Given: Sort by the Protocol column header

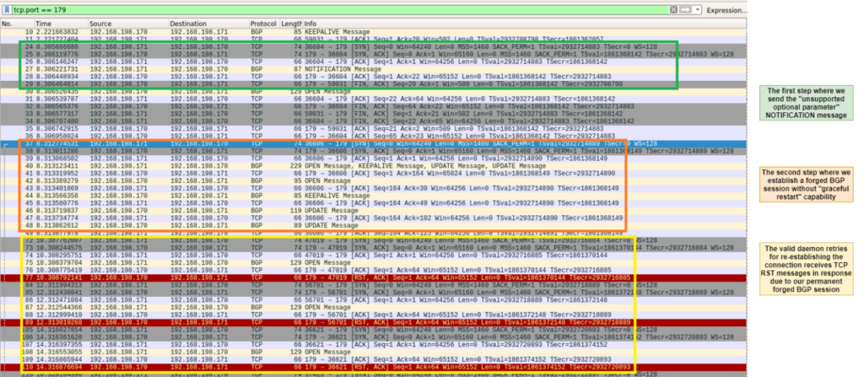Looking at the screenshot, I should pyautogui.click(x=263, y=24).
